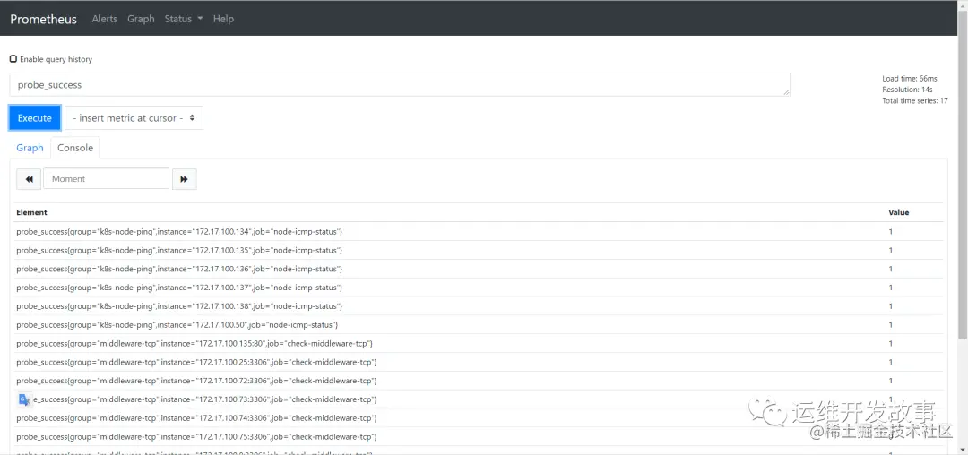Select the row for instance 172.17.100.135 node-icmp-status
968x455 pixels.
[x=479, y=250]
